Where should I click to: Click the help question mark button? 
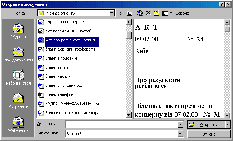pyautogui.click(x=222, y=4)
